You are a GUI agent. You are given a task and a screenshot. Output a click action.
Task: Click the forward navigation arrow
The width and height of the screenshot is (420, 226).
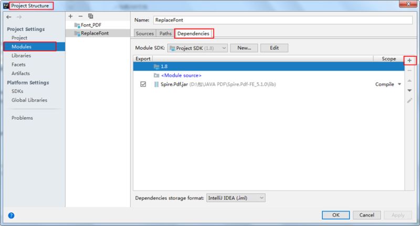19,17
